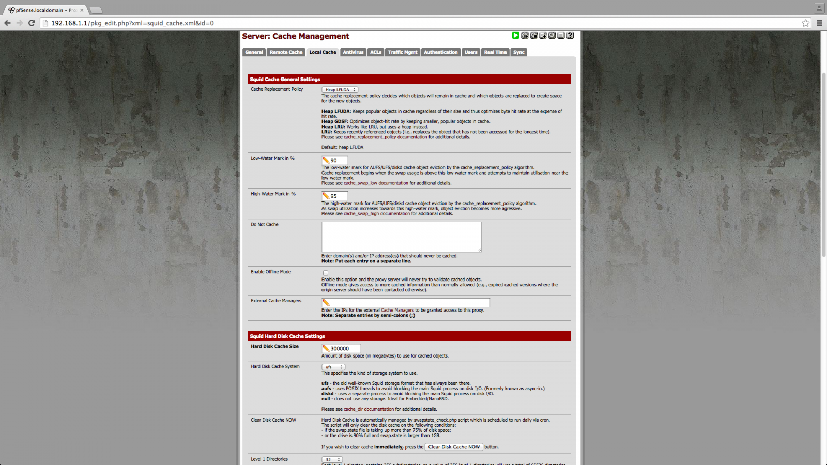Viewport: 827px width, 465px height.
Task: Open the Users tab
Action: point(471,52)
